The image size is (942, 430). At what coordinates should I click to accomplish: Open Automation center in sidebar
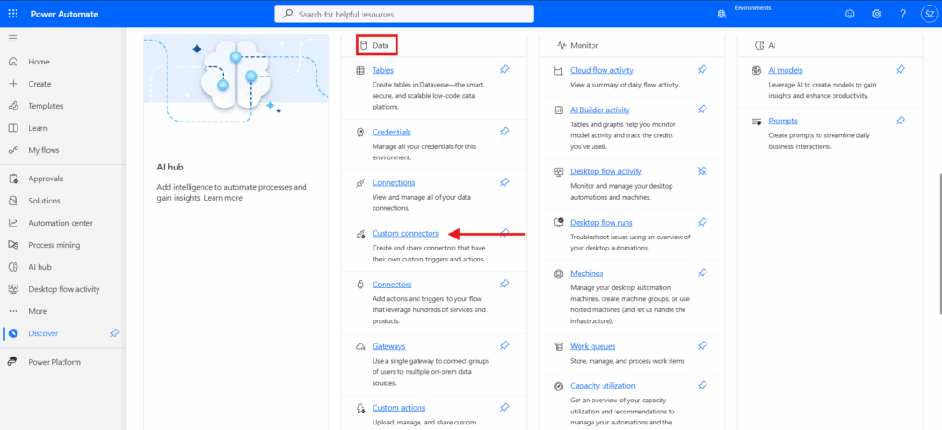point(63,223)
